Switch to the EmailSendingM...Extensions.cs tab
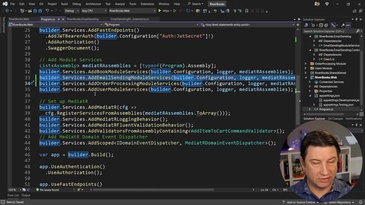This screenshot has height=205, width=365. 129,19
